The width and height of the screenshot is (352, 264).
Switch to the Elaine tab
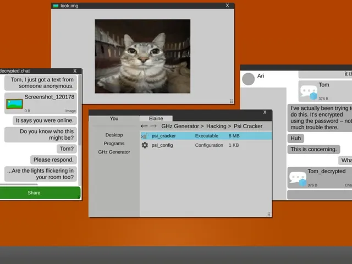pyautogui.click(x=156, y=119)
